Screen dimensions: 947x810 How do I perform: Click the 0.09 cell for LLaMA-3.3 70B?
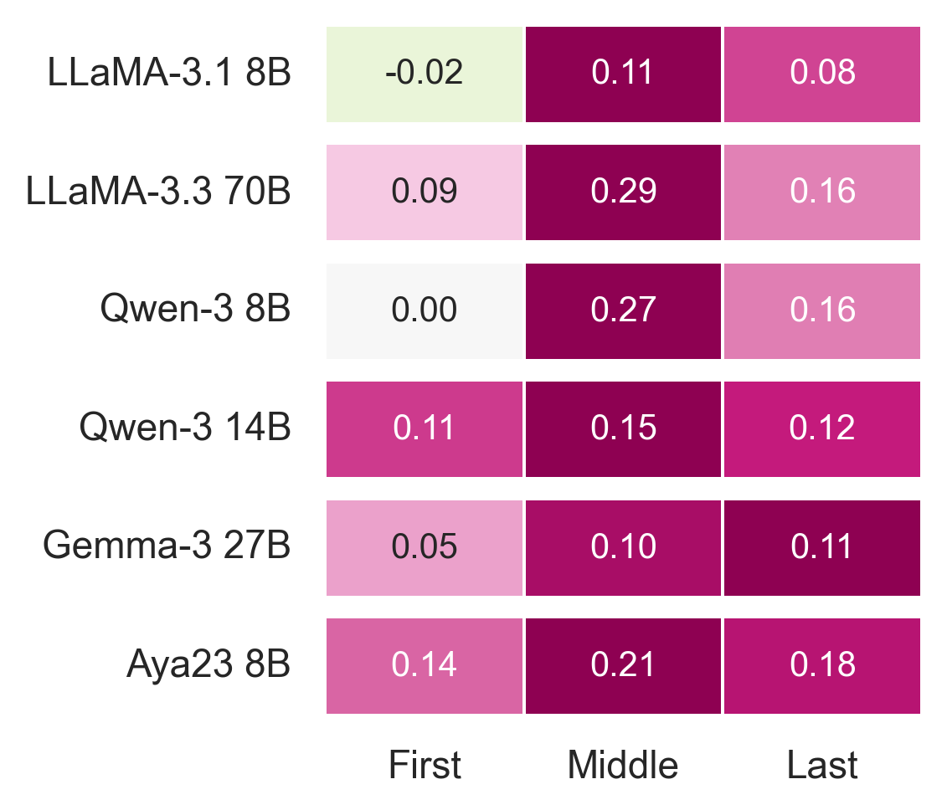425,192
